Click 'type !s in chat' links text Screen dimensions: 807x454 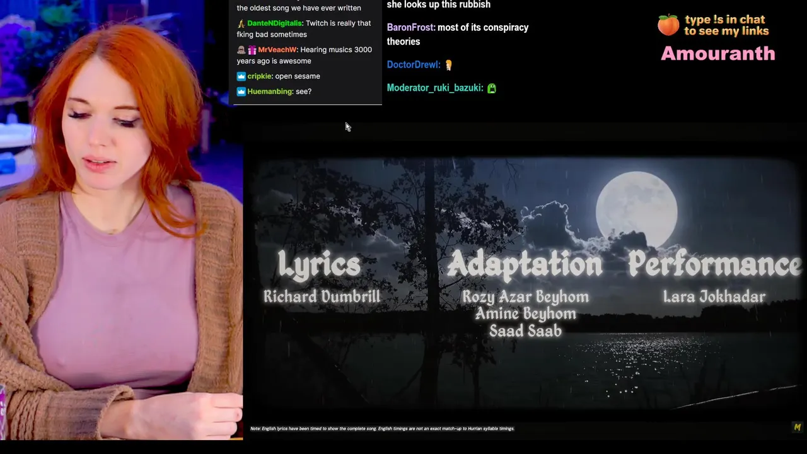[726, 25]
